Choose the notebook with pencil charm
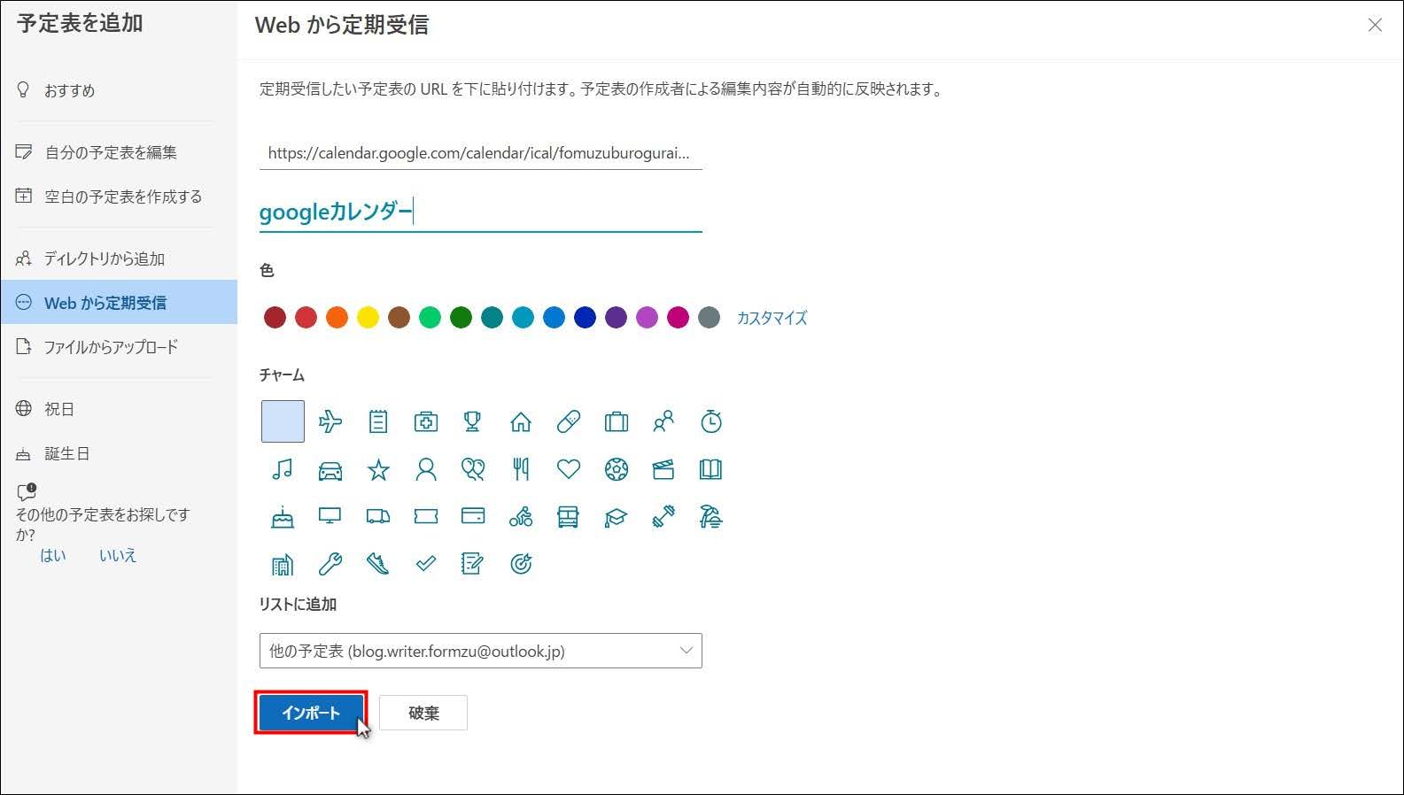This screenshot has width=1404, height=795. pyautogui.click(x=473, y=564)
